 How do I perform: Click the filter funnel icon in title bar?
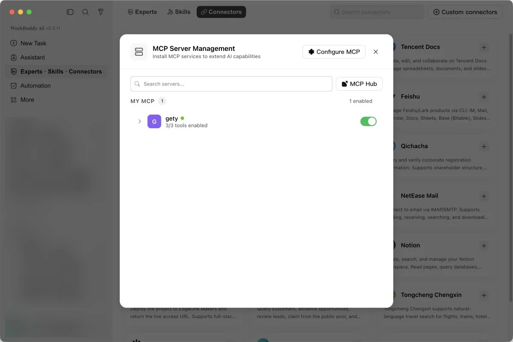coord(101,12)
